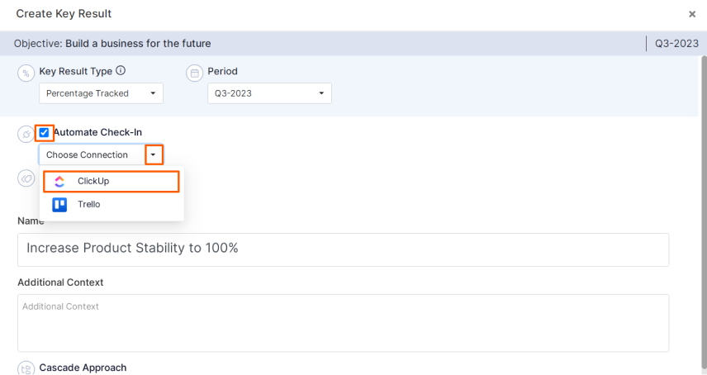This screenshot has height=375, width=707.
Task: Close the Create Key Result dialog
Action: pos(692,14)
